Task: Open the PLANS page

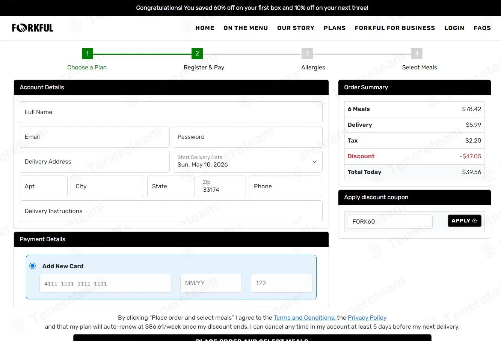Action: pos(335,28)
